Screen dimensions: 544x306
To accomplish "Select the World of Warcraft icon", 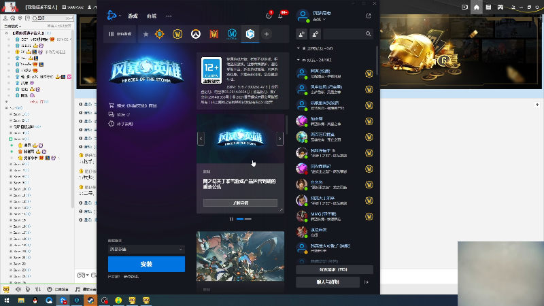I will pyautogui.click(x=177, y=34).
